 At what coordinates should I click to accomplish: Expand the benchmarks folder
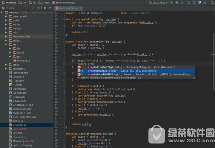(6, 16)
